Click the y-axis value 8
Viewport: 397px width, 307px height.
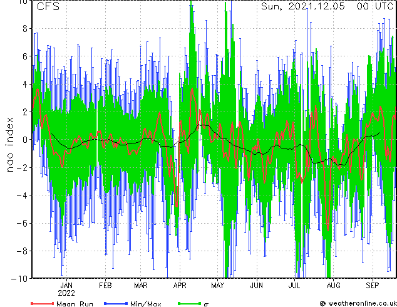point(25,29)
